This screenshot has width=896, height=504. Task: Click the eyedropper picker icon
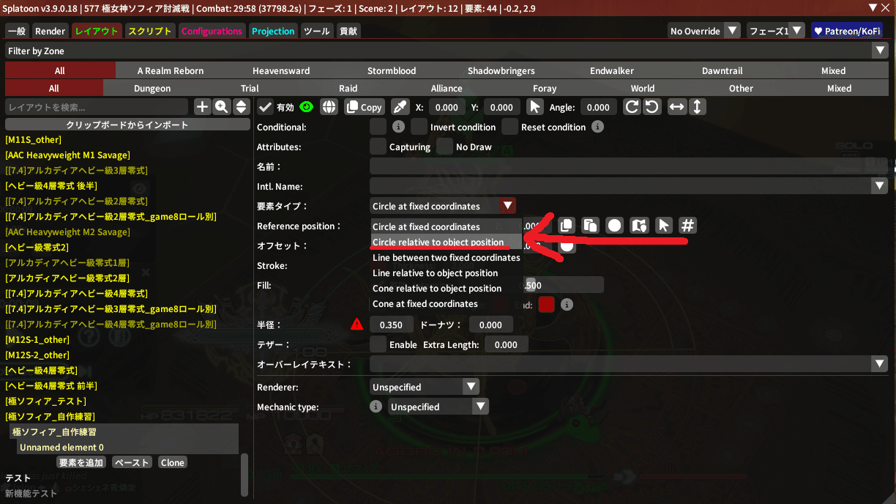(x=400, y=107)
